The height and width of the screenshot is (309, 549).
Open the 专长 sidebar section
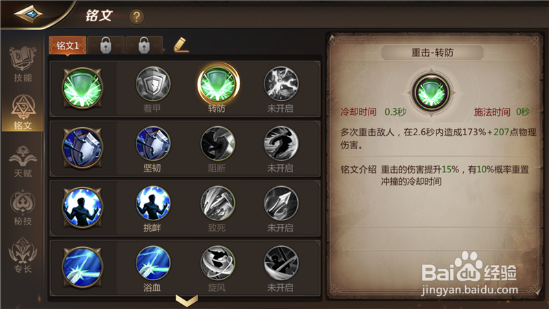(x=23, y=255)
